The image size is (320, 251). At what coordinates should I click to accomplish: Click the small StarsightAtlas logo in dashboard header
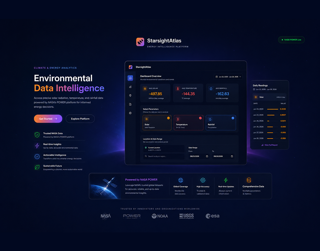pos(131,67)
